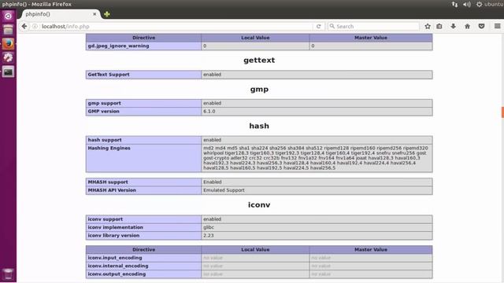Click the glibc value cell

pyautogui.click(x=317, y=227)
